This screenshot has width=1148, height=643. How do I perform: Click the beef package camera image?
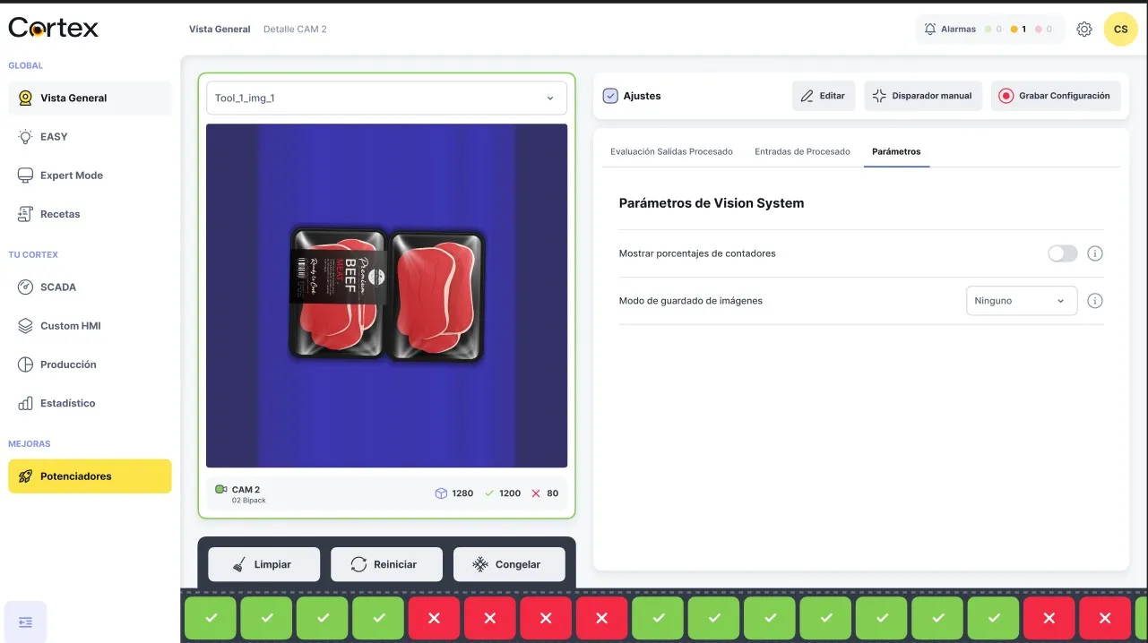pos(386,296)
